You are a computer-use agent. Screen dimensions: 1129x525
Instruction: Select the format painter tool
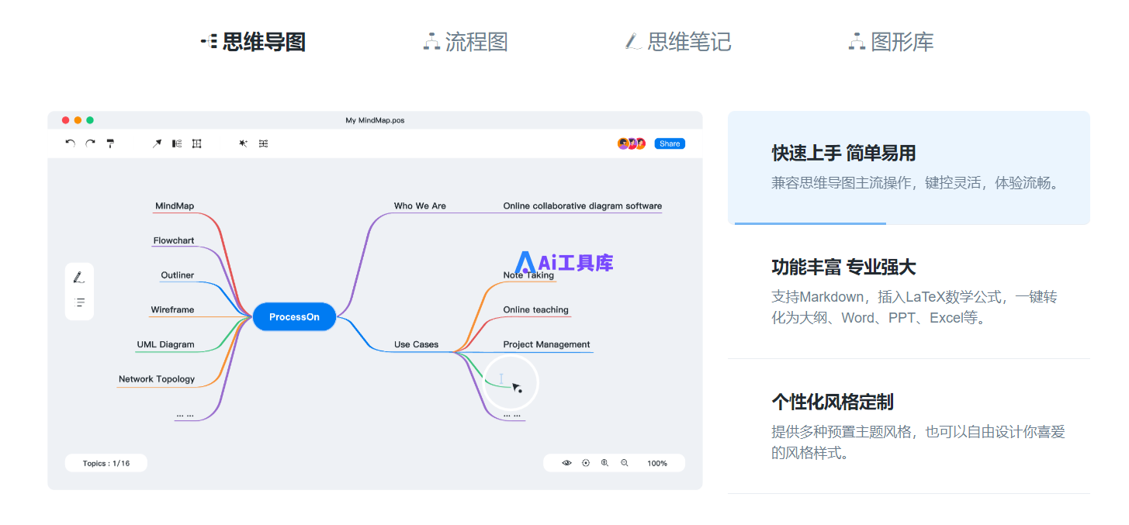(110, 143)
